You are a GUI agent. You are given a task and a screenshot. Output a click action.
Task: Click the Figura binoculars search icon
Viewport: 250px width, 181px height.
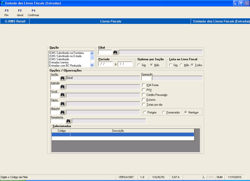(62, 104)
